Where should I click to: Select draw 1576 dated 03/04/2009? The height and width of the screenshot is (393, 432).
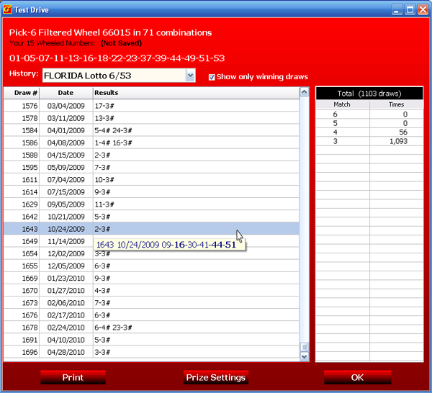click(x=151, y=106)
